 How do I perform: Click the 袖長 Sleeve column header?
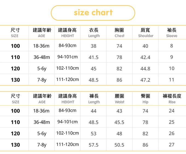[x=172, y=32]
